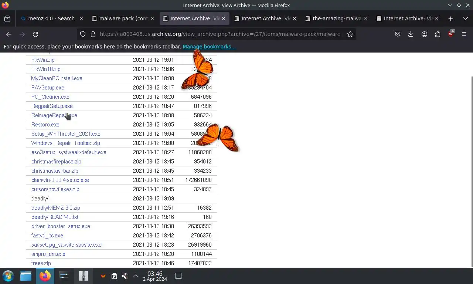The height and width of the screenshot is (284, 473).
Task: Close the memz 4 0 Search tab
Action: click(81, 18)
